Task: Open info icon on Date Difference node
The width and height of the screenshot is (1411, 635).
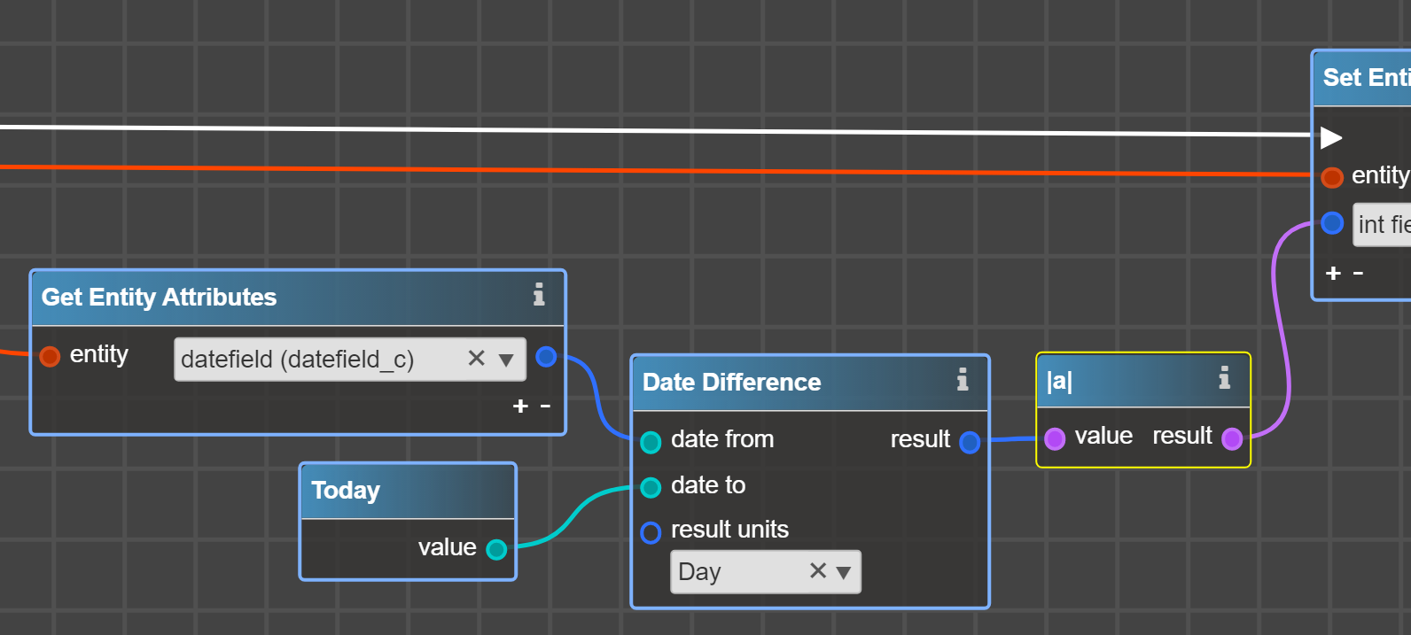Action: [963, 380]
